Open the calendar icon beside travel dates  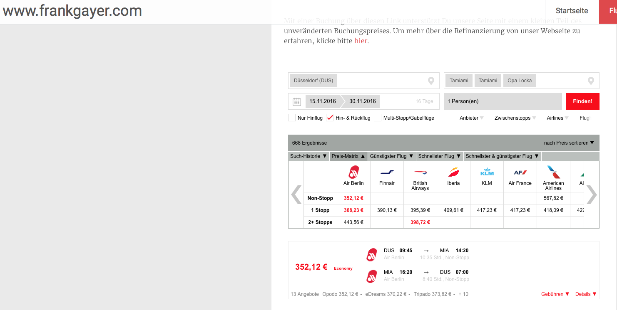tap(297, 101)
